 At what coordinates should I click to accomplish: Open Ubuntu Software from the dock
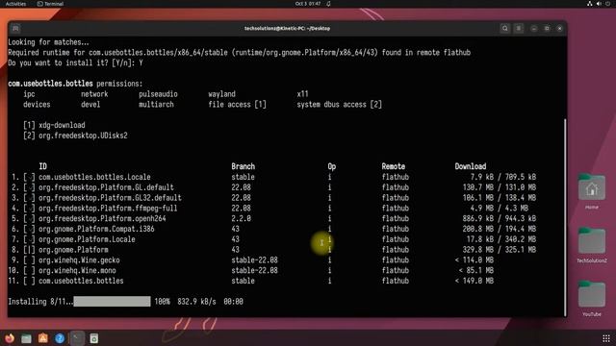coord(42,338)
